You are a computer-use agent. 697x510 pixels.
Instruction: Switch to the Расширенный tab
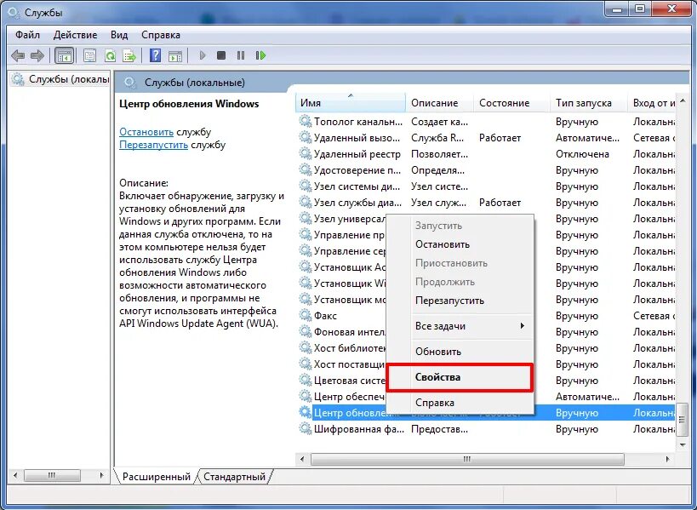point(156,477)
